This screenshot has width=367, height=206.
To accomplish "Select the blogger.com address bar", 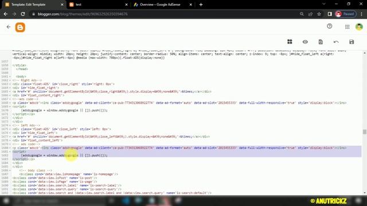I will click(x=164, y=14).
